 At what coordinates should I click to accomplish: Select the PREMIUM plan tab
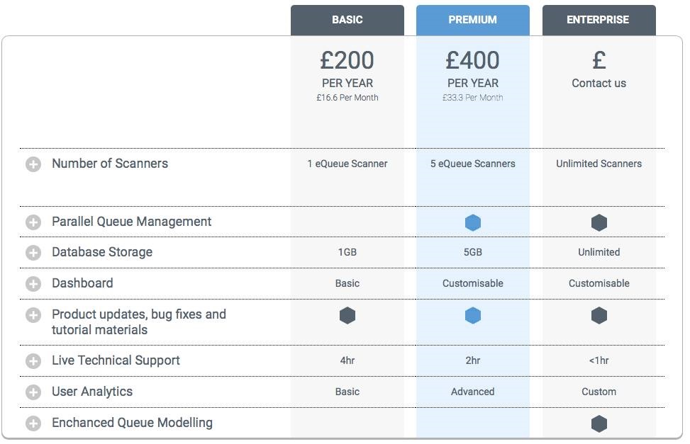click(472, 21)
